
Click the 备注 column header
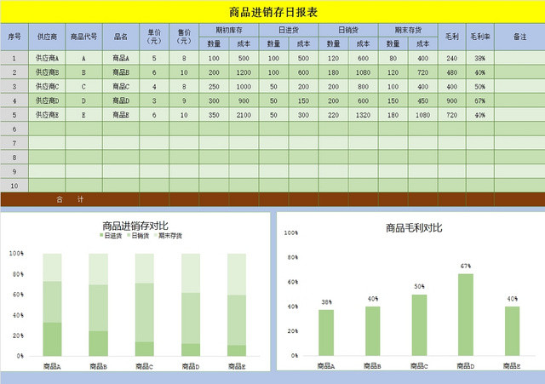coord(520,37)
